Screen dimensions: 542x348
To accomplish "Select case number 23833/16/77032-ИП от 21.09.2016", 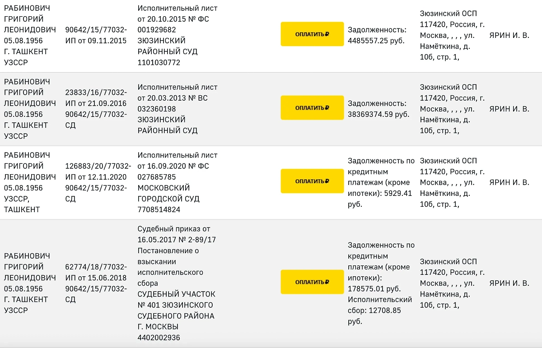I will (96, 97).
